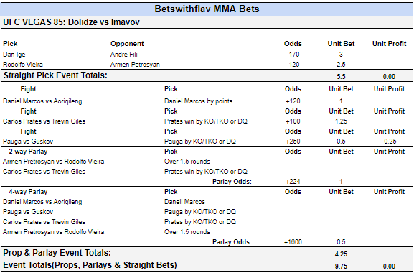Select the 9.75 event total value
The width and height of the screenshot is (414, 273).
[x=341, y=266]
